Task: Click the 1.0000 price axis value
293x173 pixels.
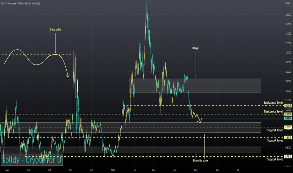Action: tap(288, 110)
